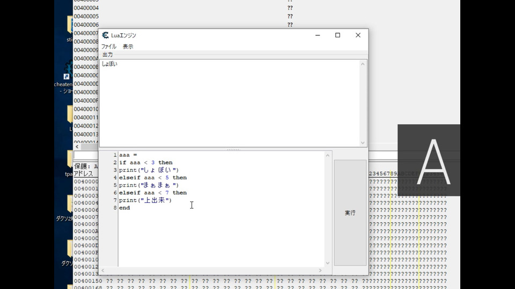Click the 出力 label
Screen dimensions: 515x289
pyautogui.click(x=107, y=55)
